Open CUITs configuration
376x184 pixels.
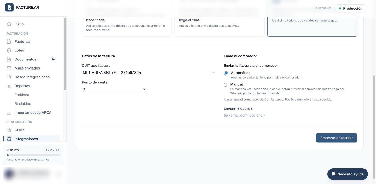coord(31,130)
